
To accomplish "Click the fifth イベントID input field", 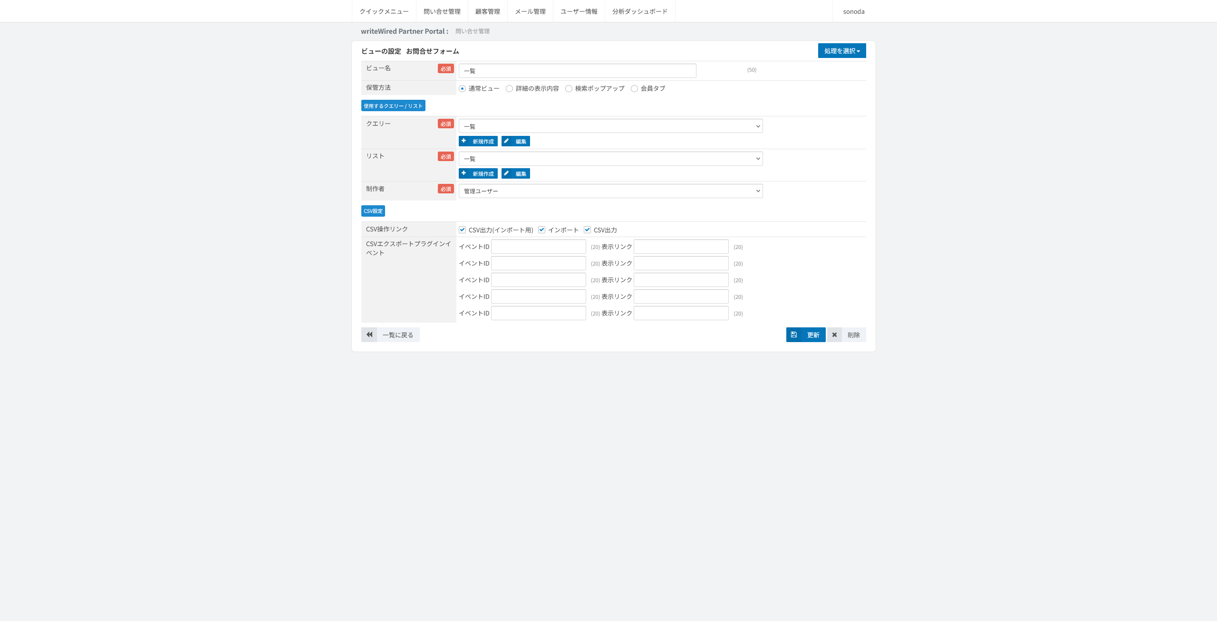I will click(x=539, y=313).
